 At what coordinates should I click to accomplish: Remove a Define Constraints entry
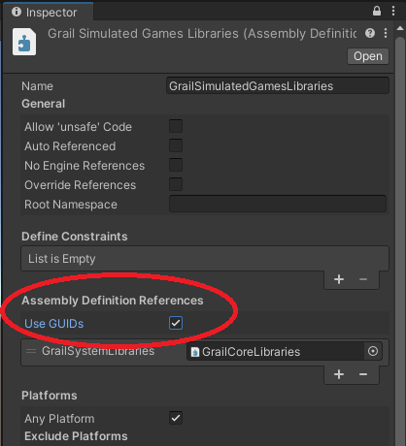363,279
